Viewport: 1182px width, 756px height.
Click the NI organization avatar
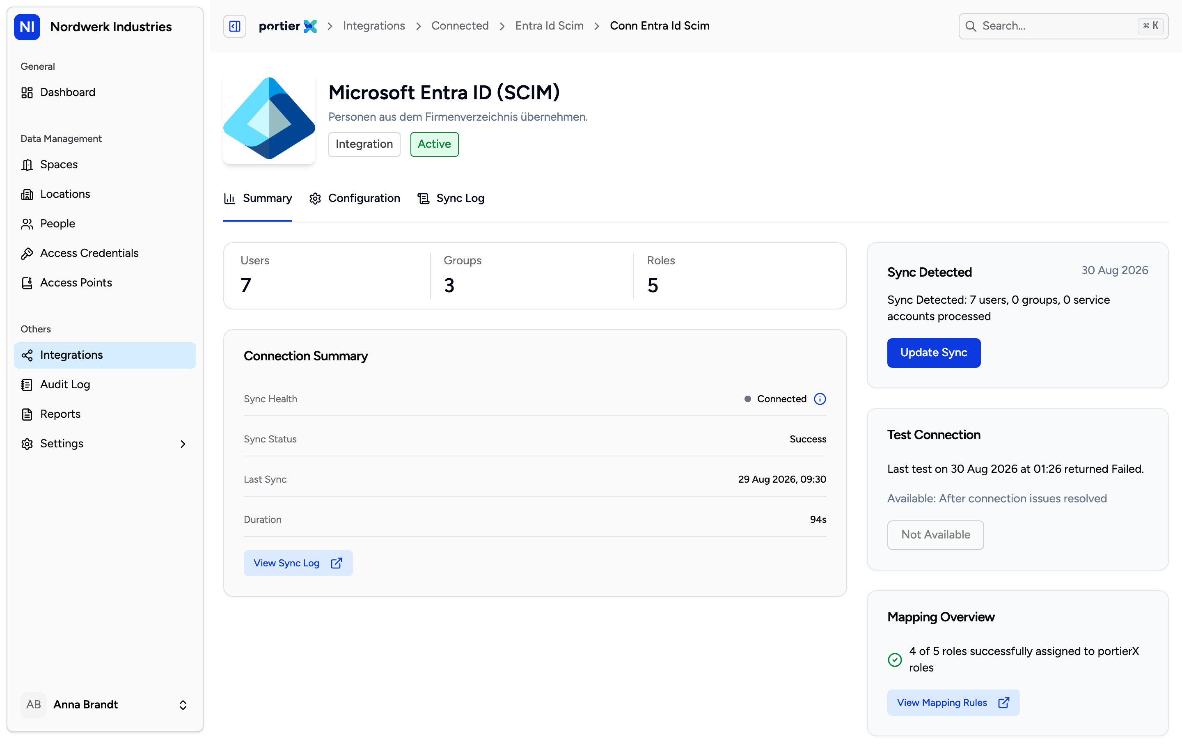pyautogui.click(x=27, y=27)
